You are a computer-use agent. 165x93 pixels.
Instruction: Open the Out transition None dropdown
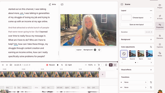[136, 87]
